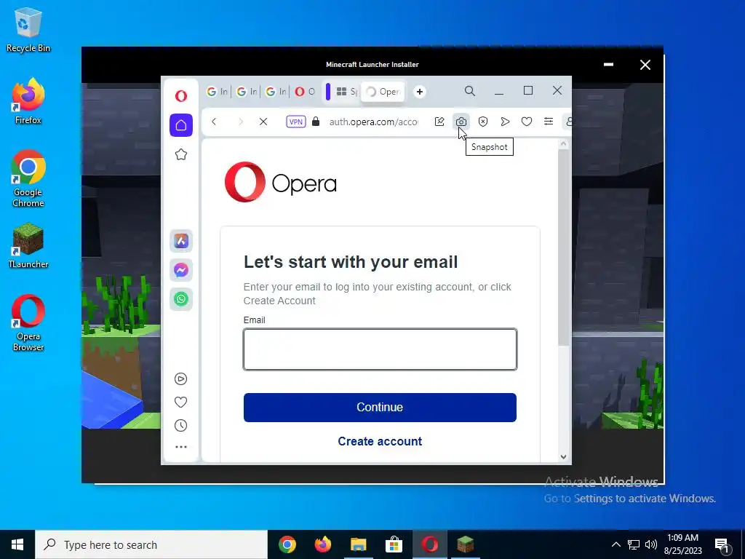Switch to the third Google tab
This screenshot has width=745, height=559.
pyautogui.click(x=276, y=91)
